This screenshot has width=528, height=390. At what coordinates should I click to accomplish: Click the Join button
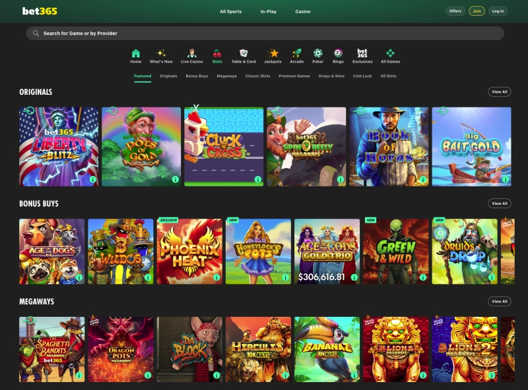[x=477, y=11]
